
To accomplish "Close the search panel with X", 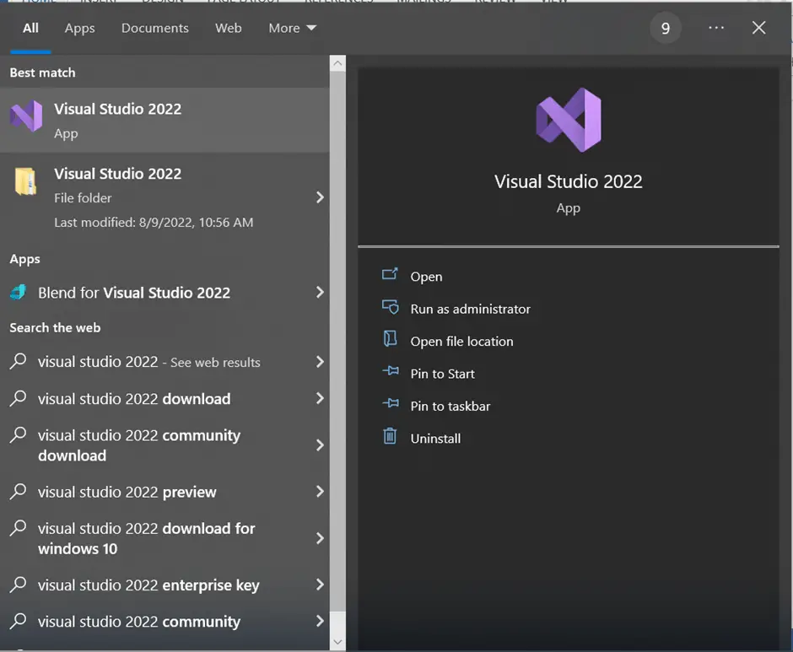I will 758,28.
